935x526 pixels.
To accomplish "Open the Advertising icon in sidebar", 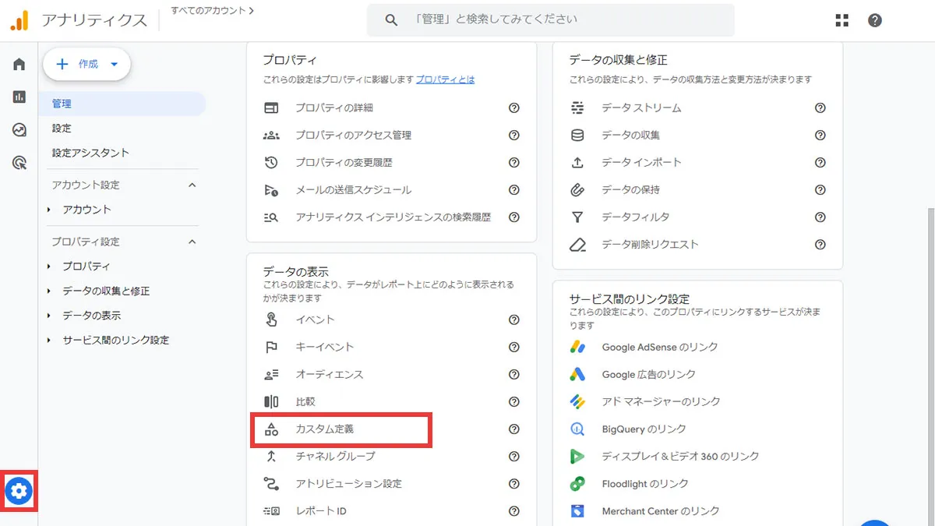I will [19, 163].
